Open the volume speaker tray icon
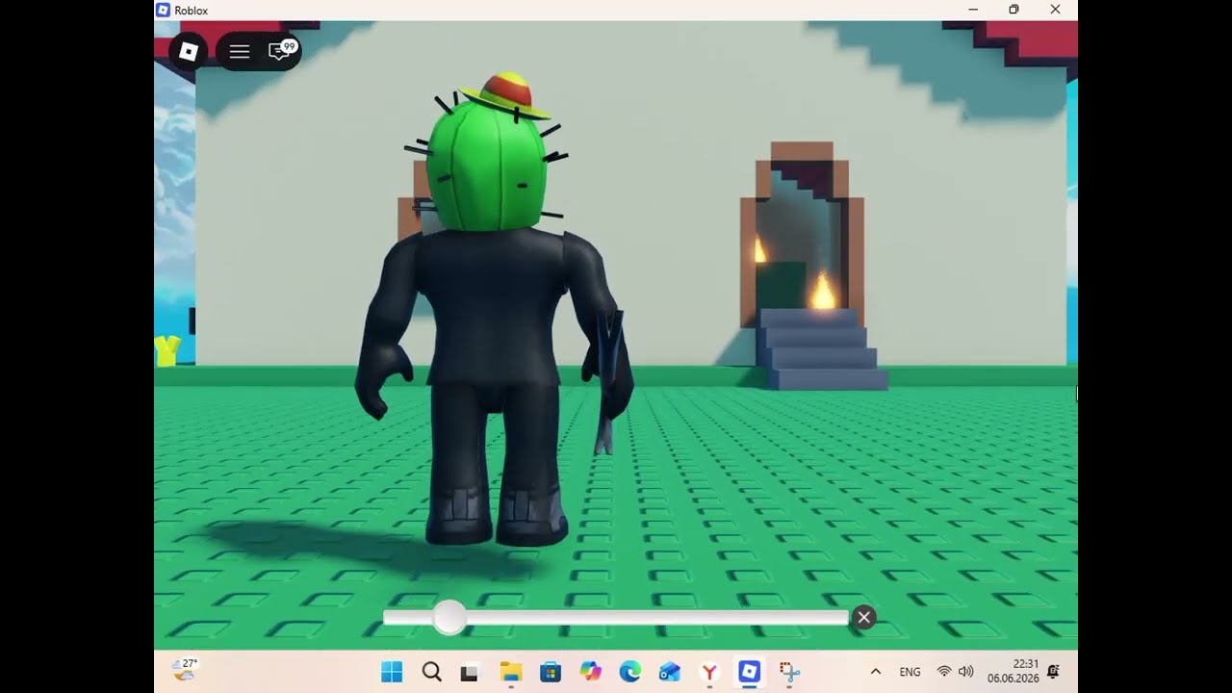Viewport: 1232px width, 693px height. point(965,672)
